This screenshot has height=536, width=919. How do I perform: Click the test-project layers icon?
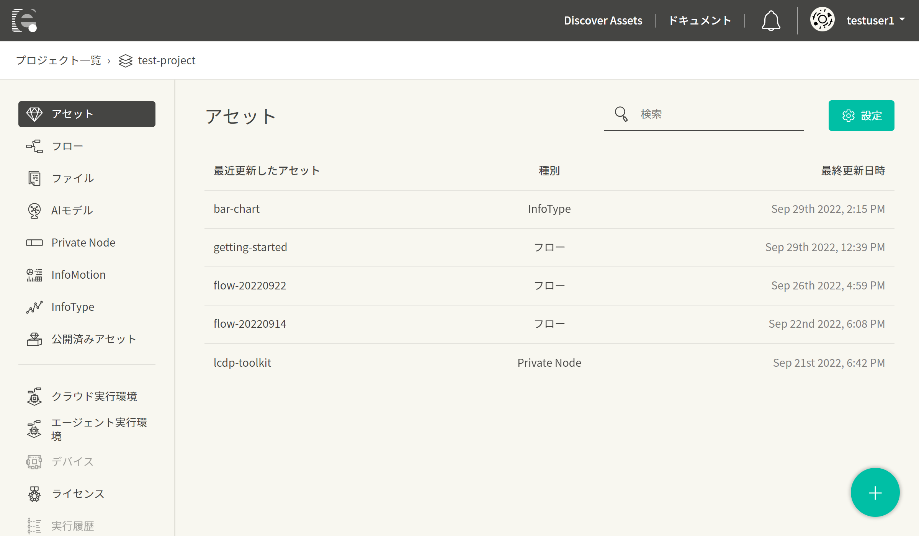point(126,60)
